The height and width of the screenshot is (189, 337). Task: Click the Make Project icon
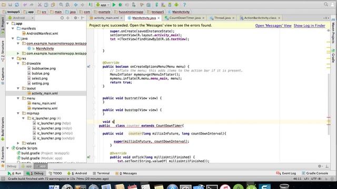pos(91,5)
